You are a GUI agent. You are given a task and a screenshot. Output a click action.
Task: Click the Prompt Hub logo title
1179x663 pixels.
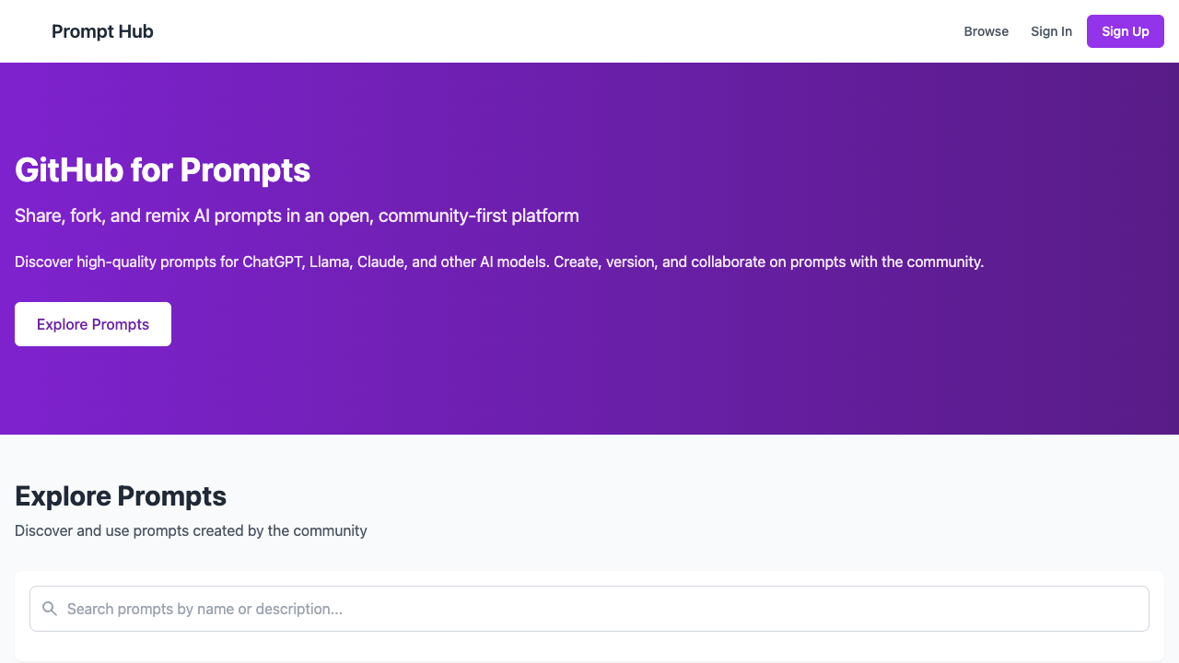point(102,31)
